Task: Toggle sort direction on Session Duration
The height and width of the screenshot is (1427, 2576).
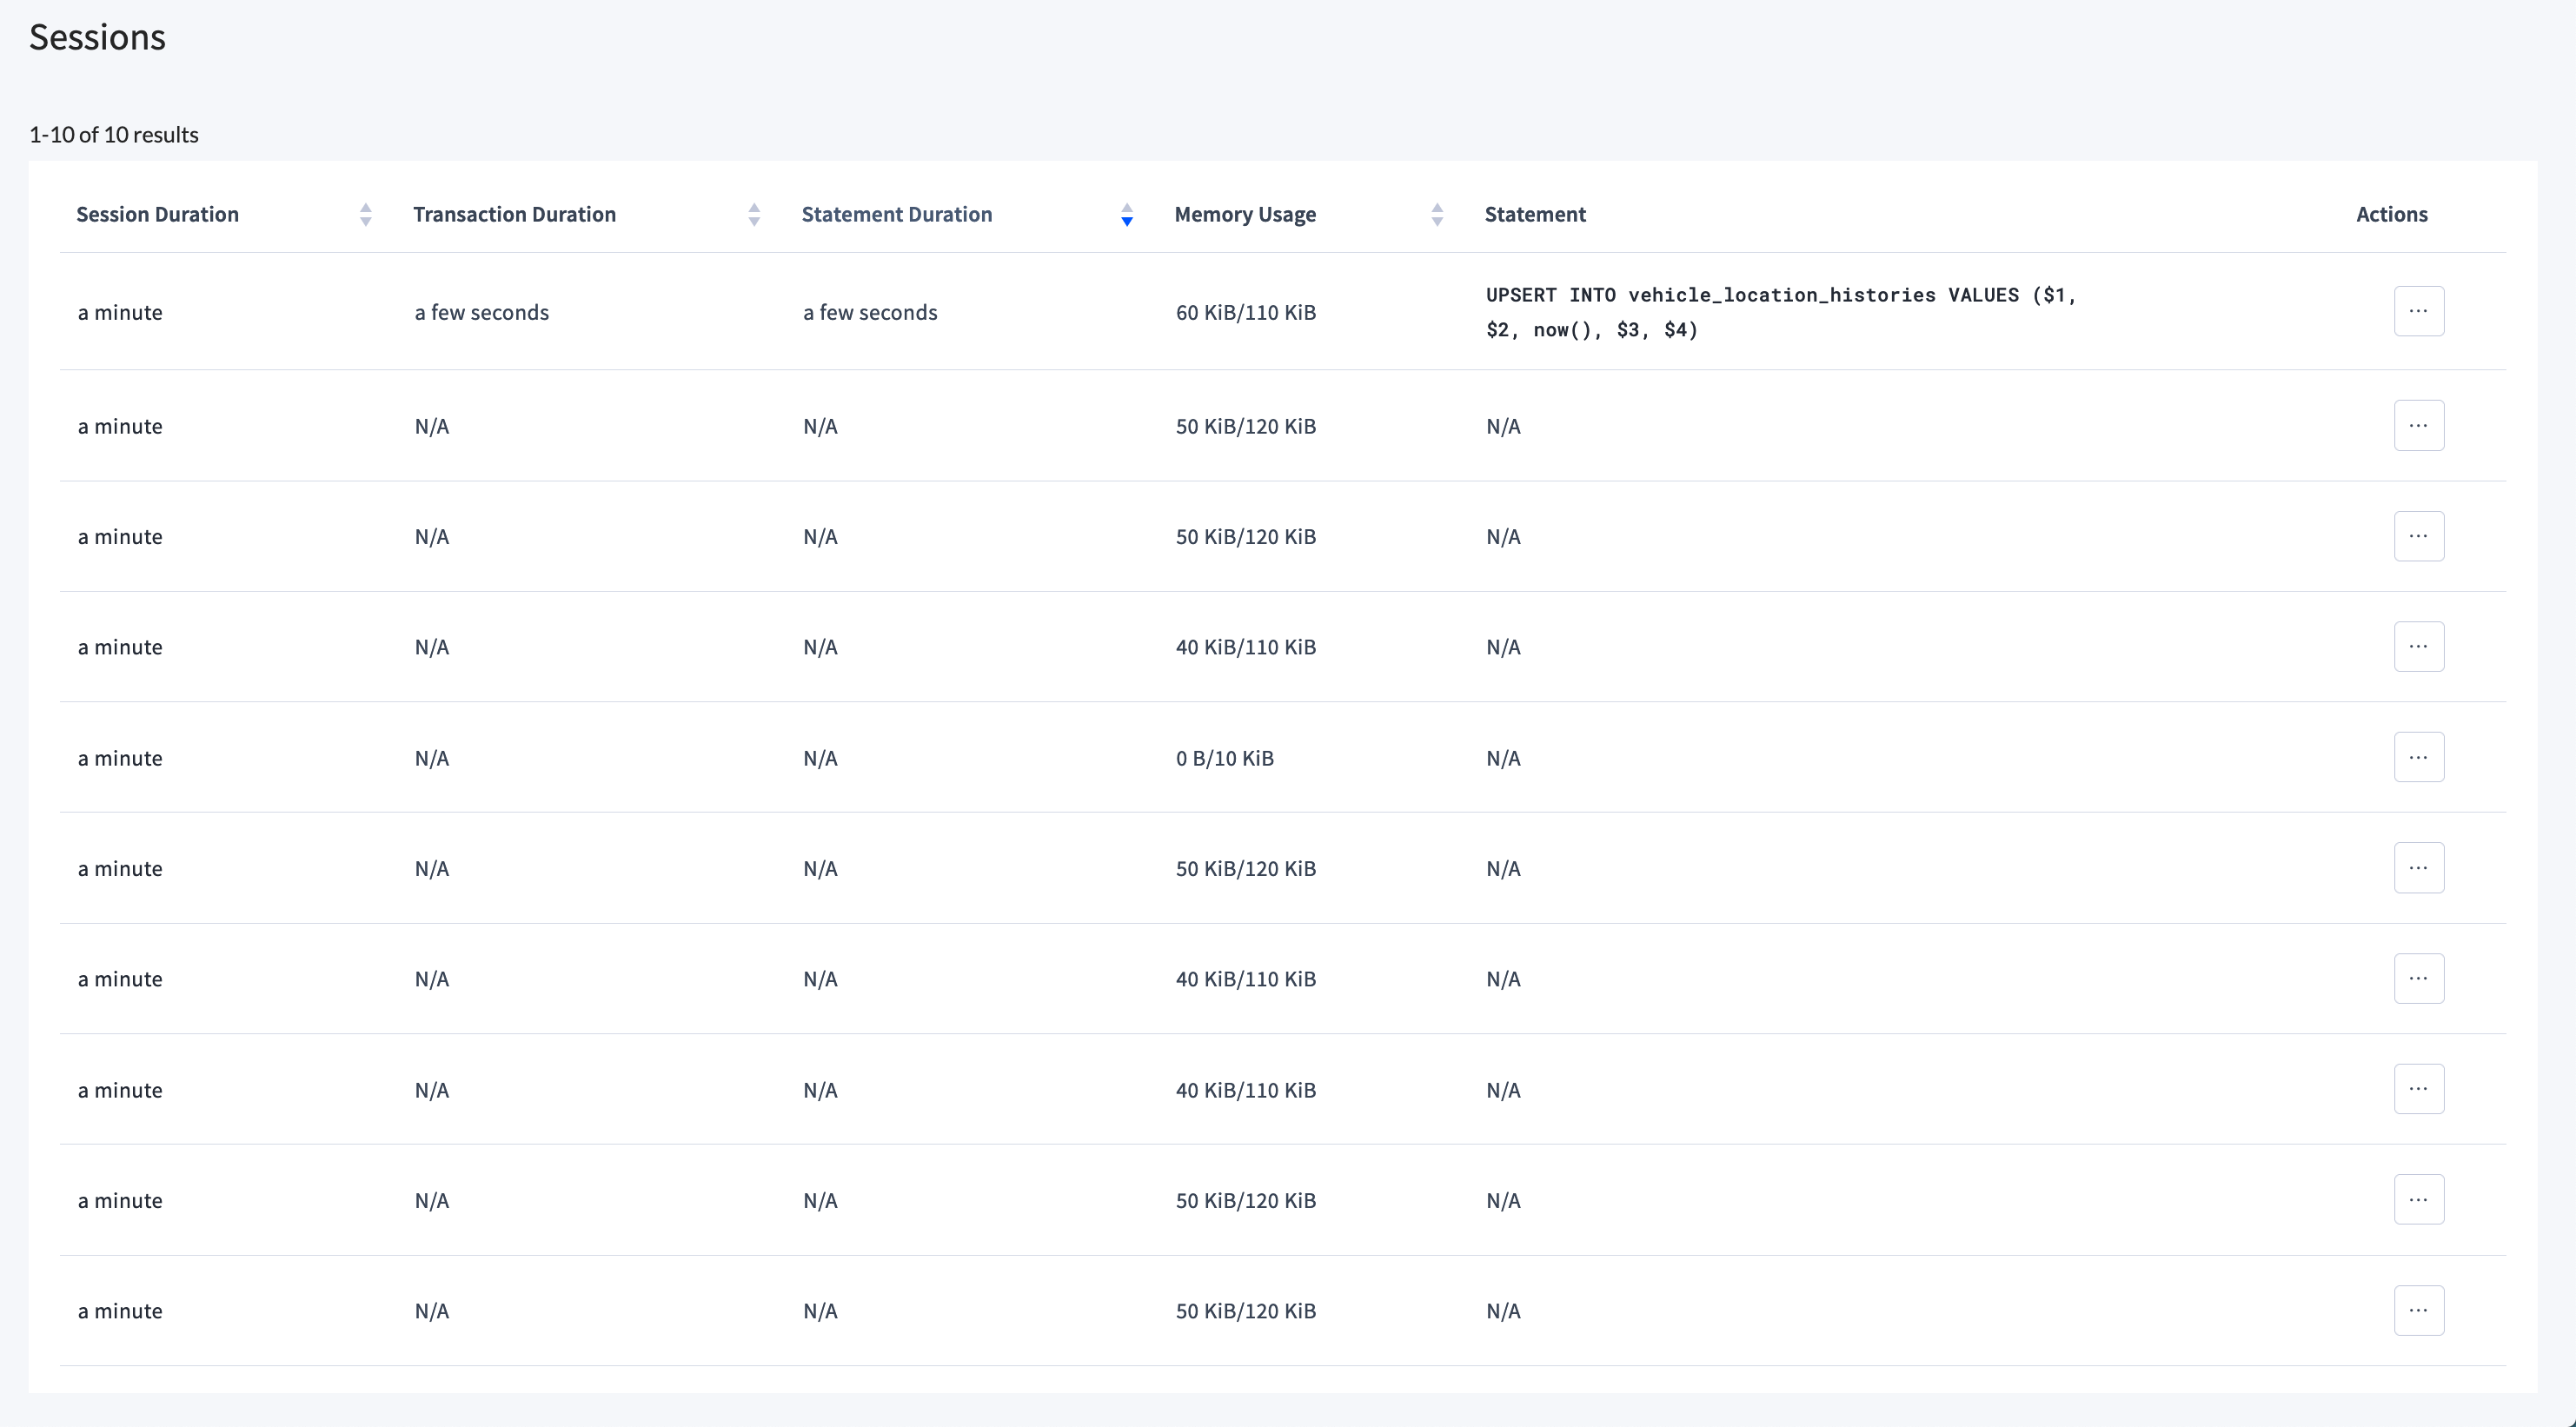Action: click(365, 214)
